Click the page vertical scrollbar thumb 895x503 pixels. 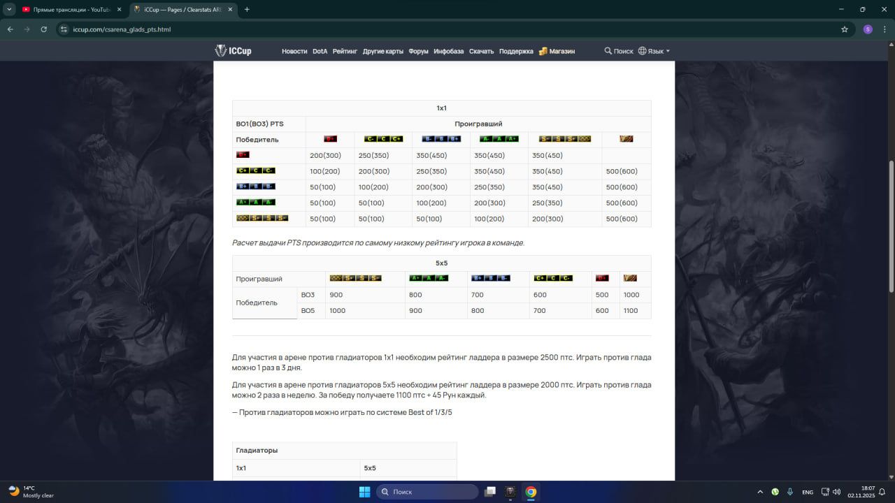(x=891, y=227)
